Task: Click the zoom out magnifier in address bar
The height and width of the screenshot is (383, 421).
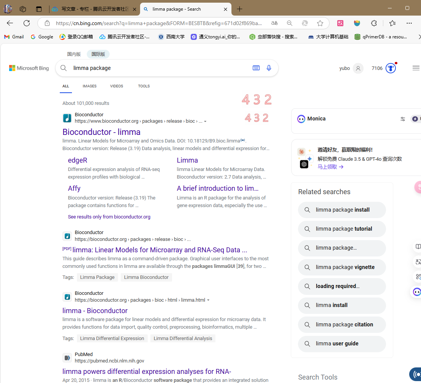Action: pos(289,23)
